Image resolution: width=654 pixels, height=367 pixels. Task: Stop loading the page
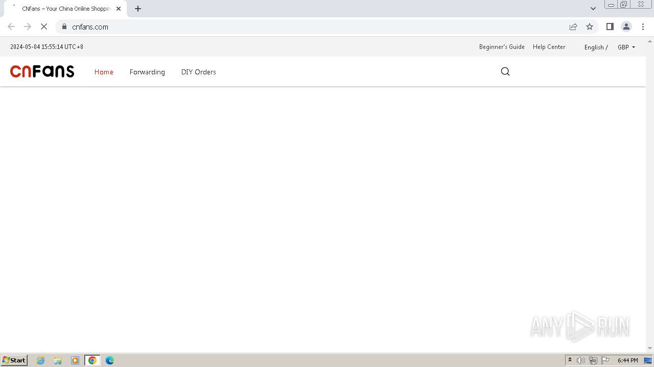click(44, 27)
